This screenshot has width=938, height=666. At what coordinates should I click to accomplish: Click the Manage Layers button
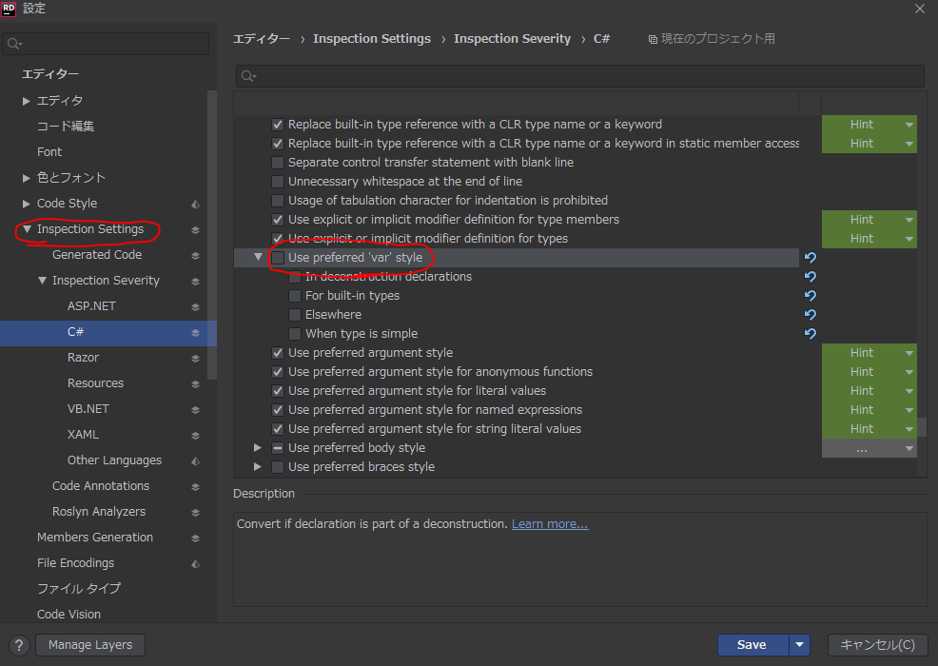click(x=90, y=645)
